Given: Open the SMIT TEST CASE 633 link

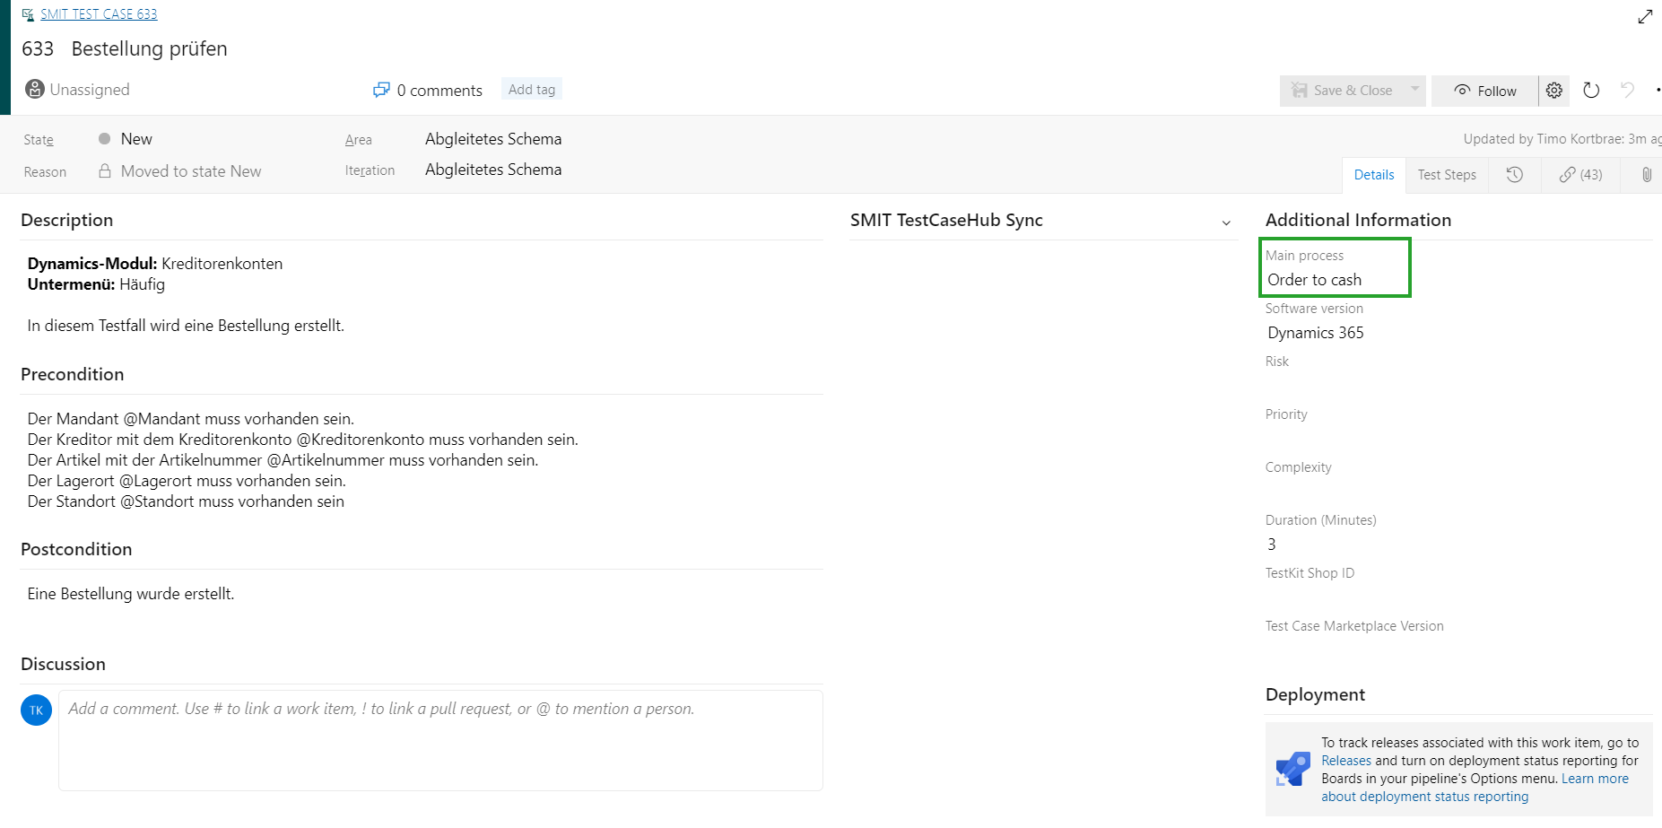Looking at the screenshot, I should click(99, 14).
